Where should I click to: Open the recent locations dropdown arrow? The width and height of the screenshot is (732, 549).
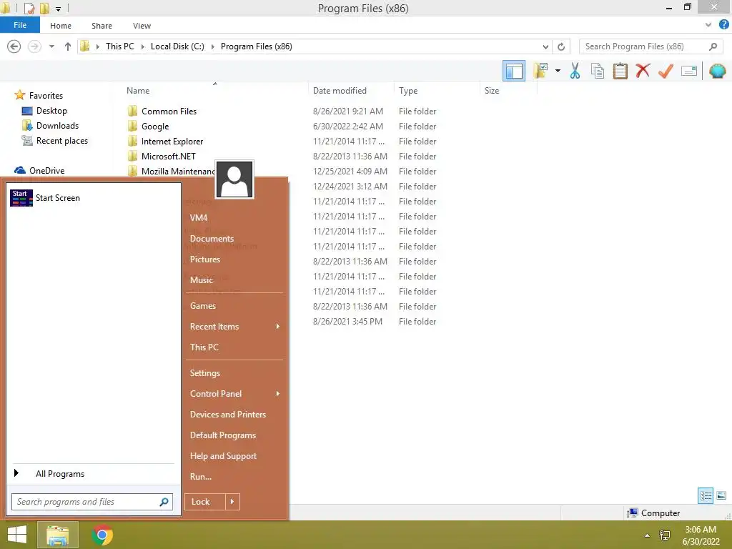[51, 46]
